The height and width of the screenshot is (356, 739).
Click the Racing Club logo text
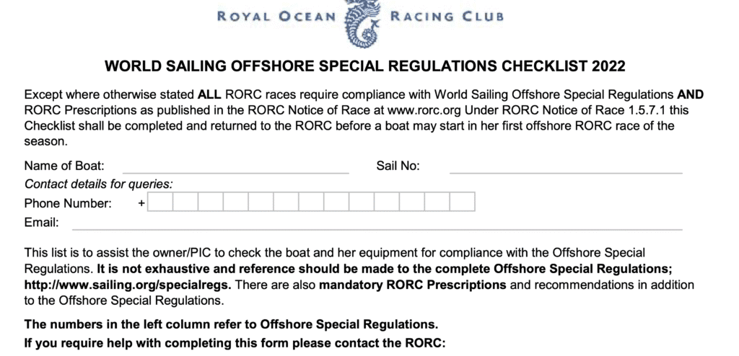point(447,17)
